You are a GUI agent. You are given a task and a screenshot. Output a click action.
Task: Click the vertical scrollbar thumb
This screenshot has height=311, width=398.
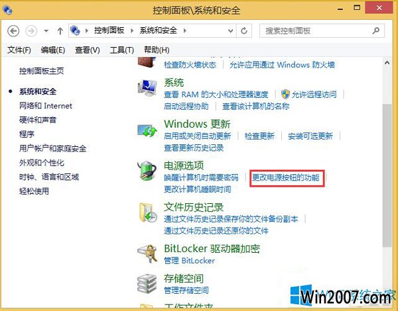[387, 175]
